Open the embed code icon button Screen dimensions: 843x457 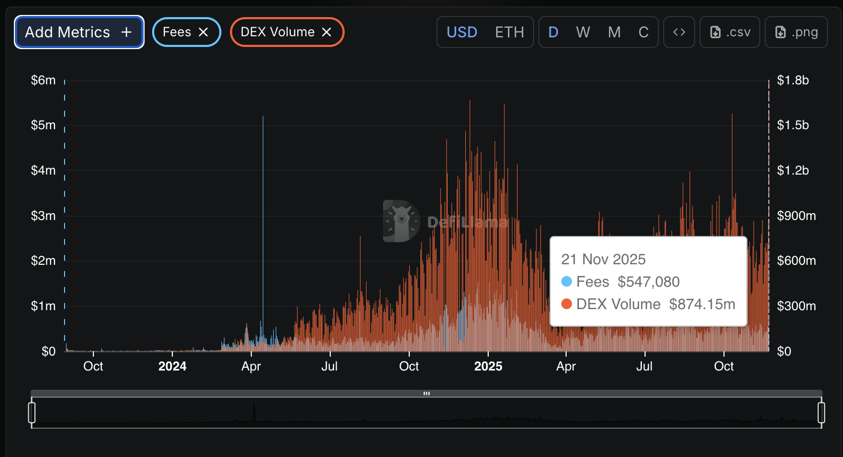pyautogui.click(x=679, y=33)
